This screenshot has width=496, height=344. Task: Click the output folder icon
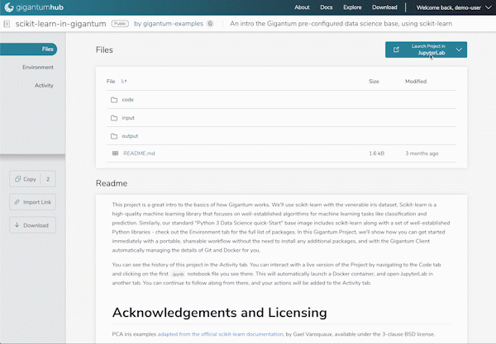(x=114, y=136)
